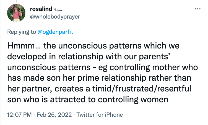Image resolution: width=208 pixels, height=125 pixels.
Task: Open the tweet's more options menu
Action: point(197,9)
